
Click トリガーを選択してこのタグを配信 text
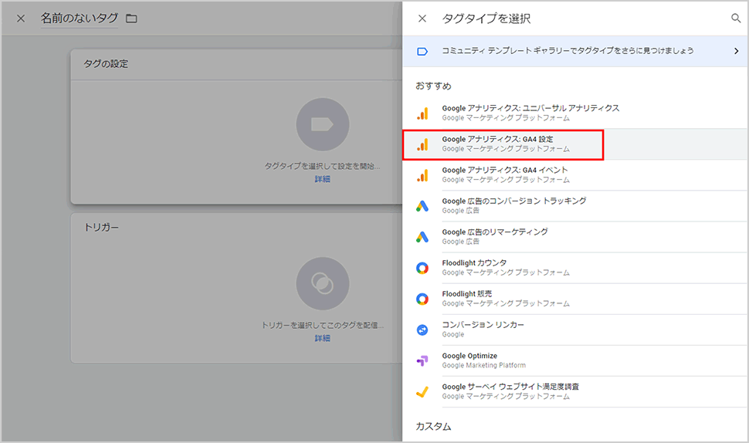(x=323, y=325)
